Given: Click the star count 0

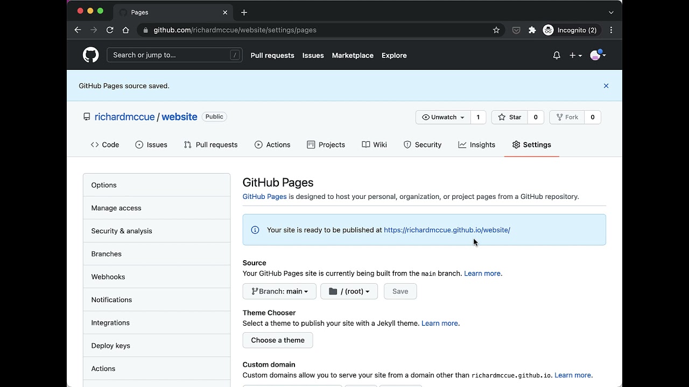Looking at the screenshot, I should pyautogui.click(x=536, y=117).
